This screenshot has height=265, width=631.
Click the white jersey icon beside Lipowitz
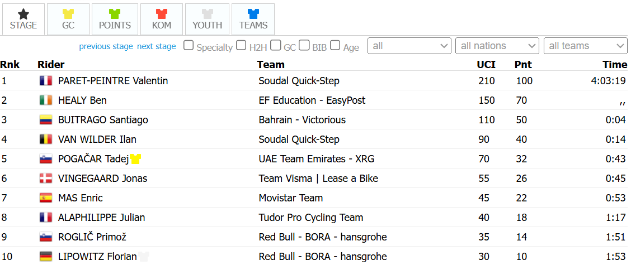[144, 257]
